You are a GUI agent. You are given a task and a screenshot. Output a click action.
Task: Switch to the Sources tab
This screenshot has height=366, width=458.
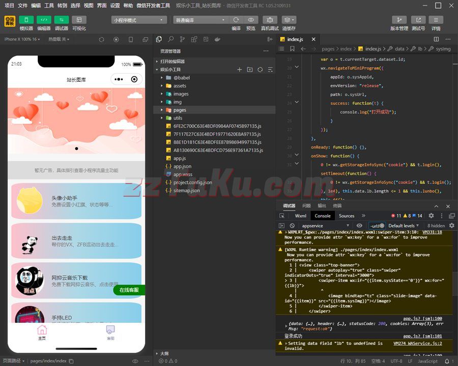coord(347,216)
